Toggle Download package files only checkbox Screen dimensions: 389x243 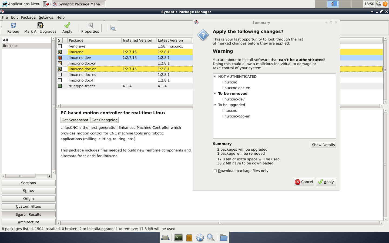[x=215, y=171]
